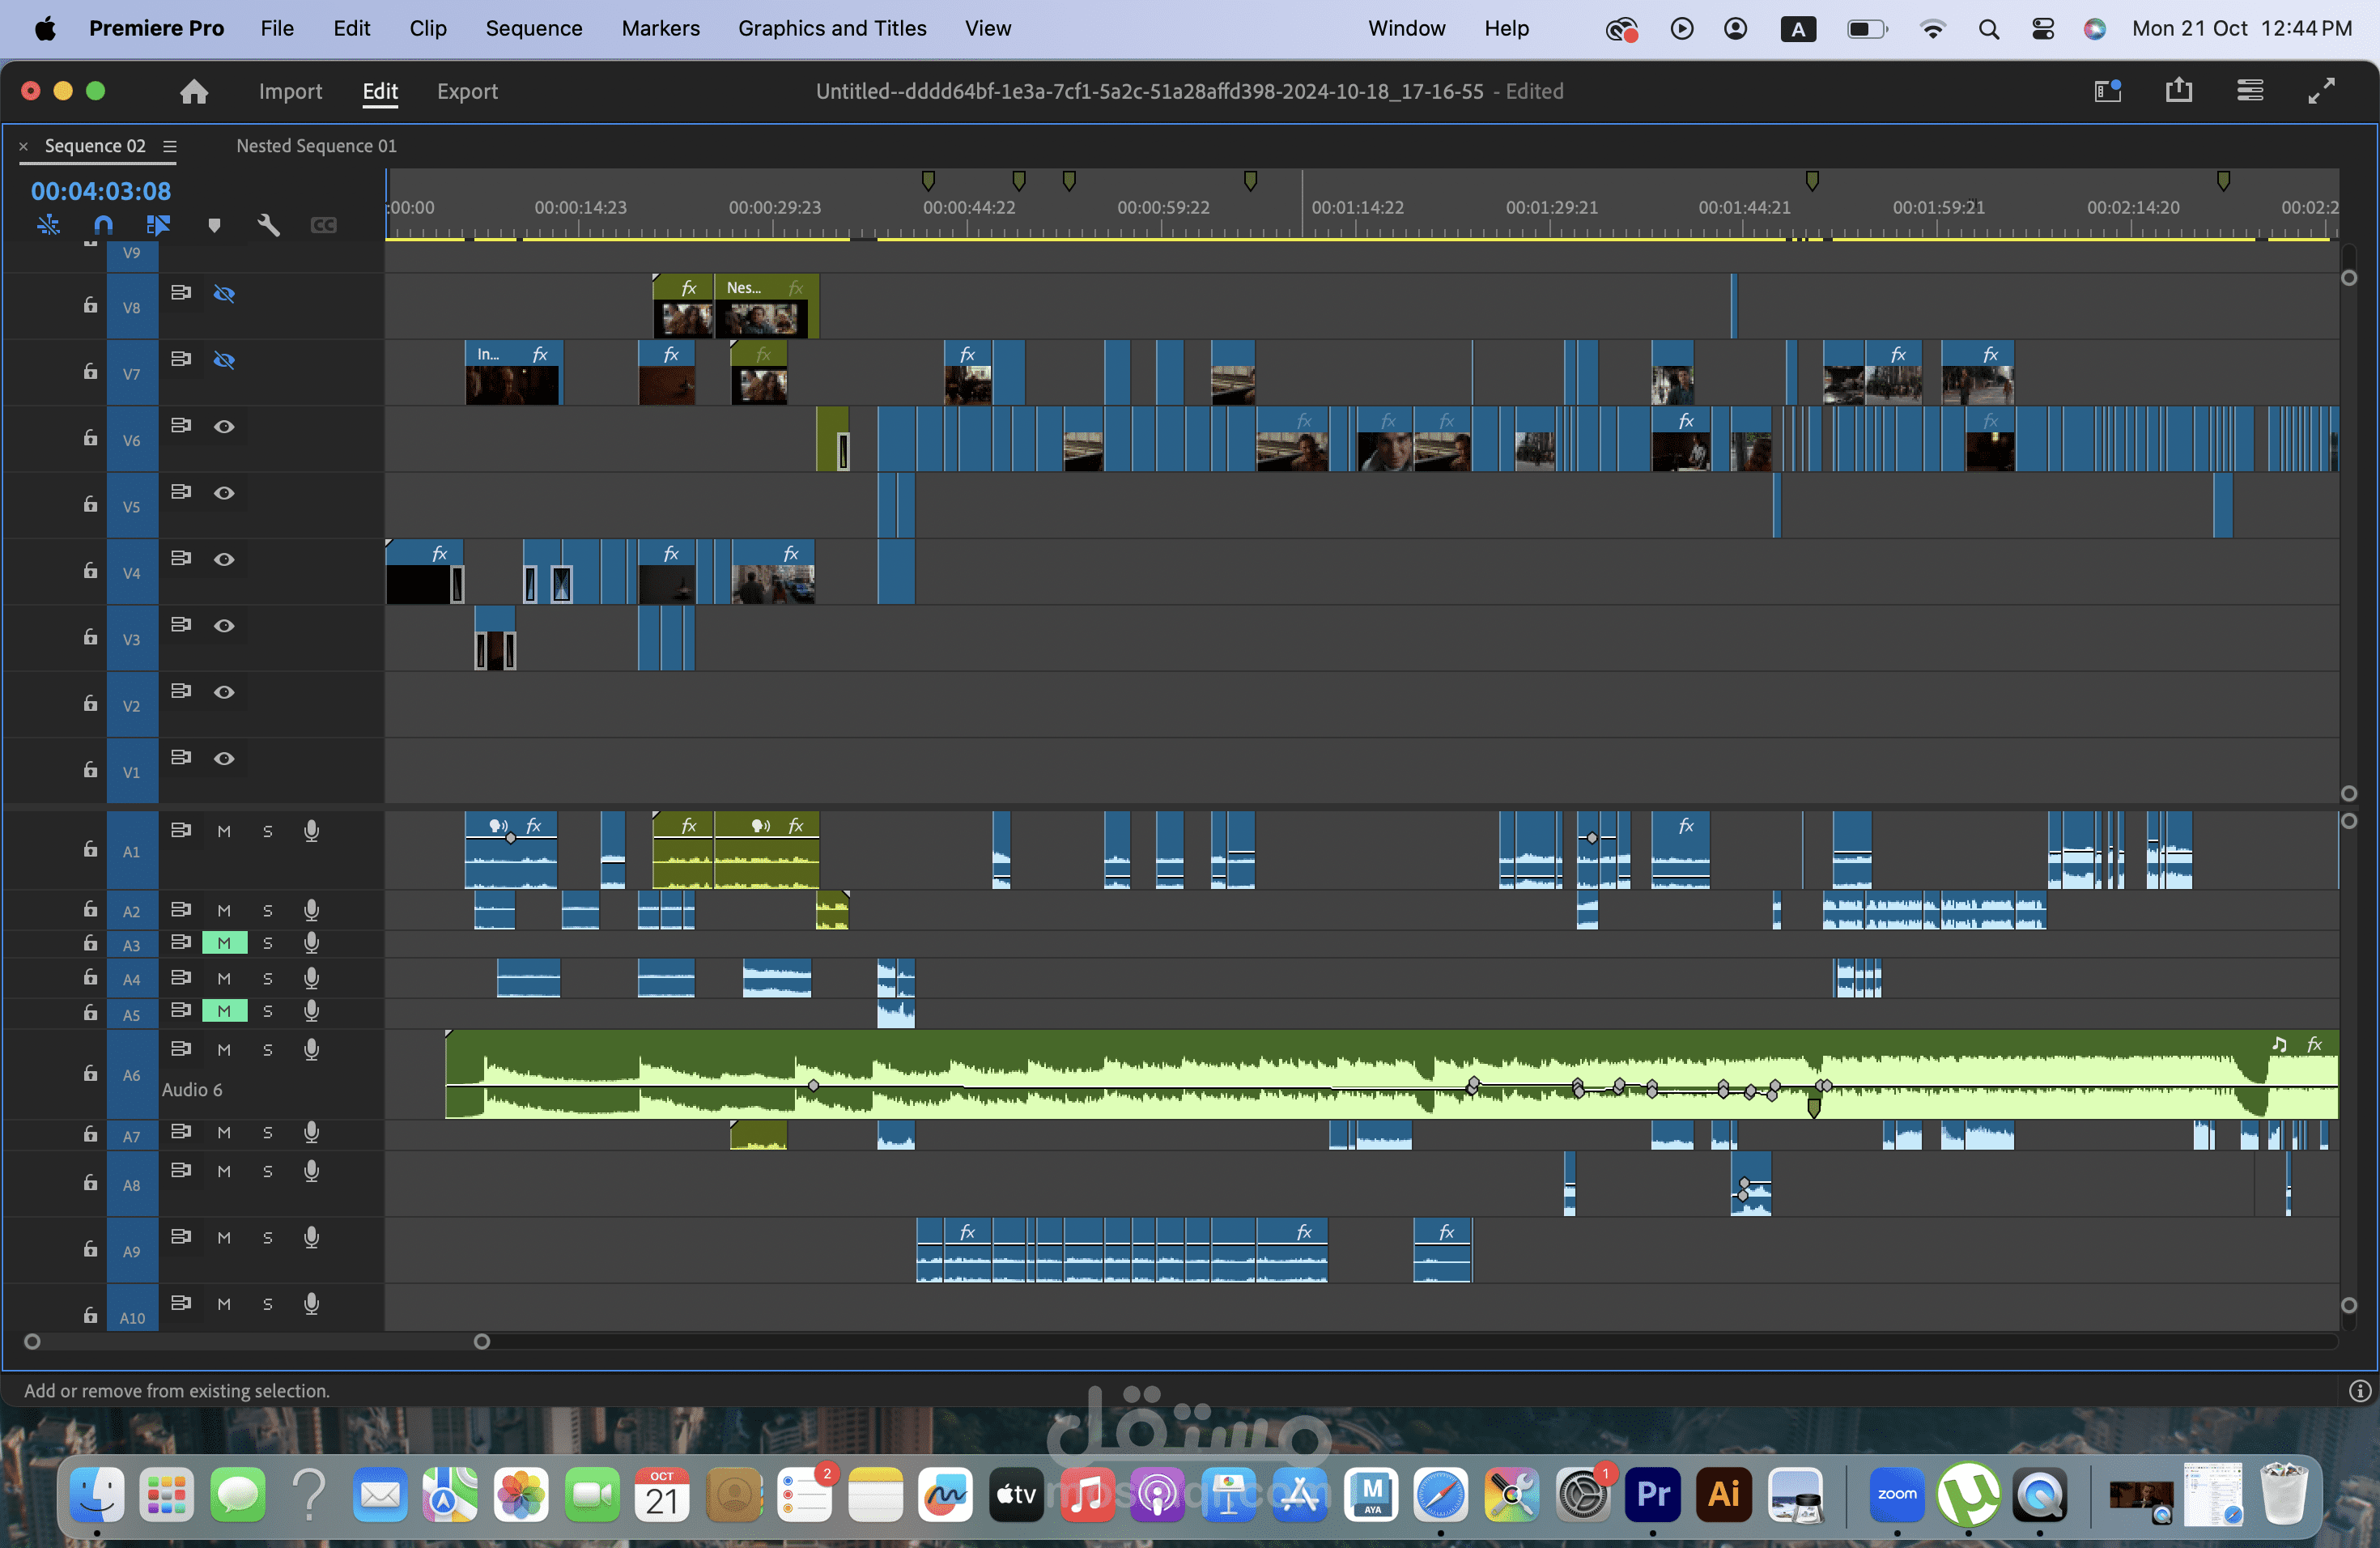Toggle track lock for A1

pyautogui.click(x=90, y=849)
